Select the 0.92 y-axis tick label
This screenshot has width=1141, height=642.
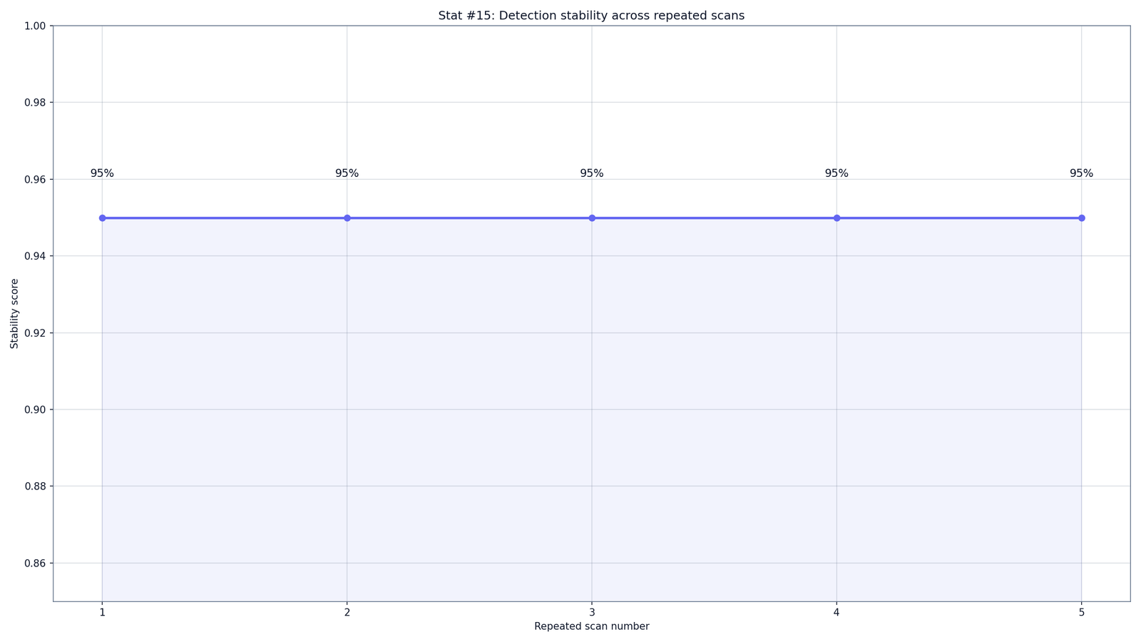pos(35,333)
